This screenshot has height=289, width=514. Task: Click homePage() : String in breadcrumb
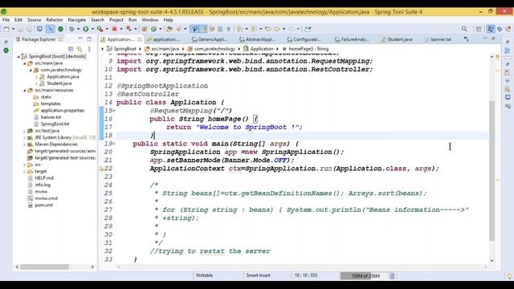(x=308, y=49)
